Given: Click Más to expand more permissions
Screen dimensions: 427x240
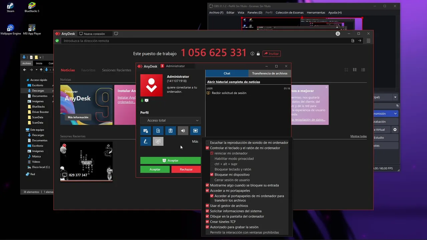Looking at the screenshot, I should [x=195, y=142].
